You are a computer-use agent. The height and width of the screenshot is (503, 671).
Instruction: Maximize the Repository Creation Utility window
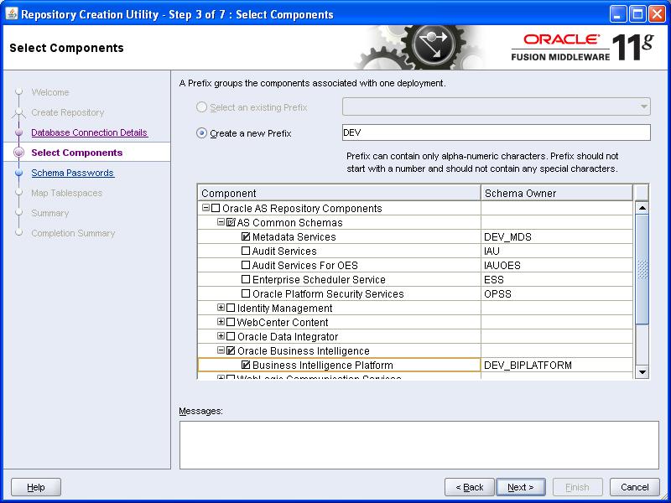(x=637, y=14)
